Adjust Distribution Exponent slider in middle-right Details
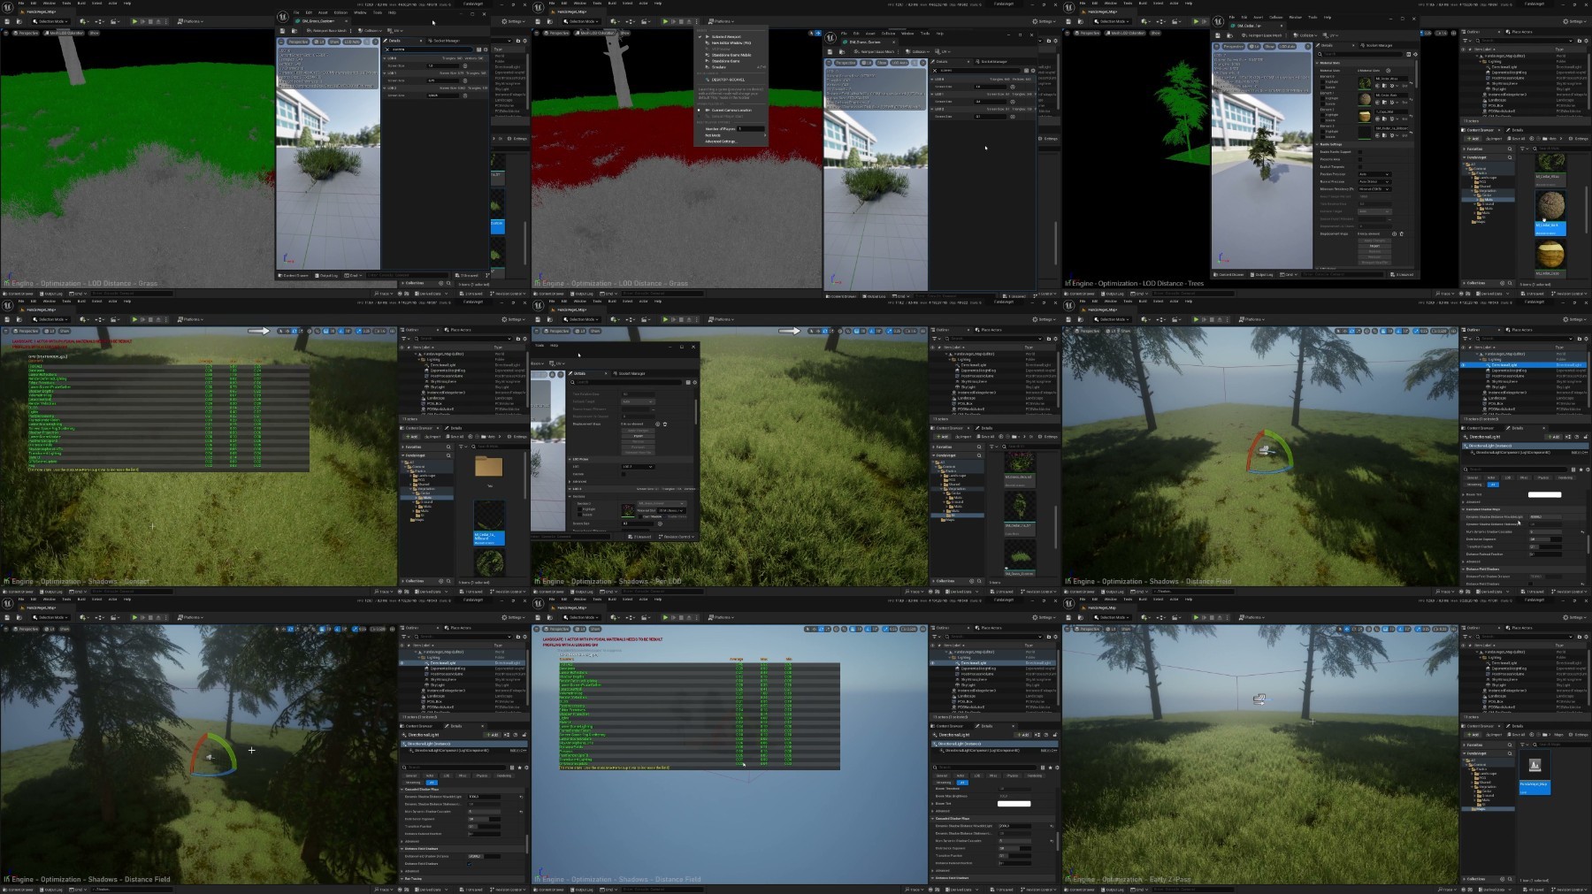1592x894 pixels. click(1545, 539)
